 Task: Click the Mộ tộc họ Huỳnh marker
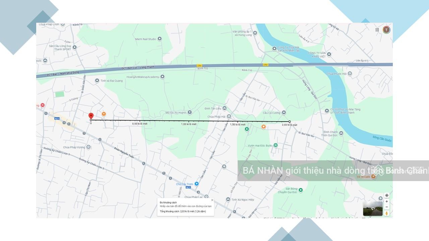[190, 112]
